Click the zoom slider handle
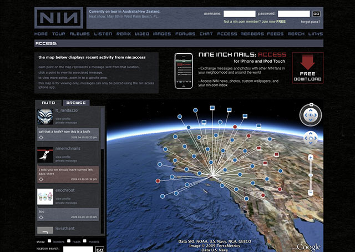Screen dimensions: 355x252 coord(311,175)
